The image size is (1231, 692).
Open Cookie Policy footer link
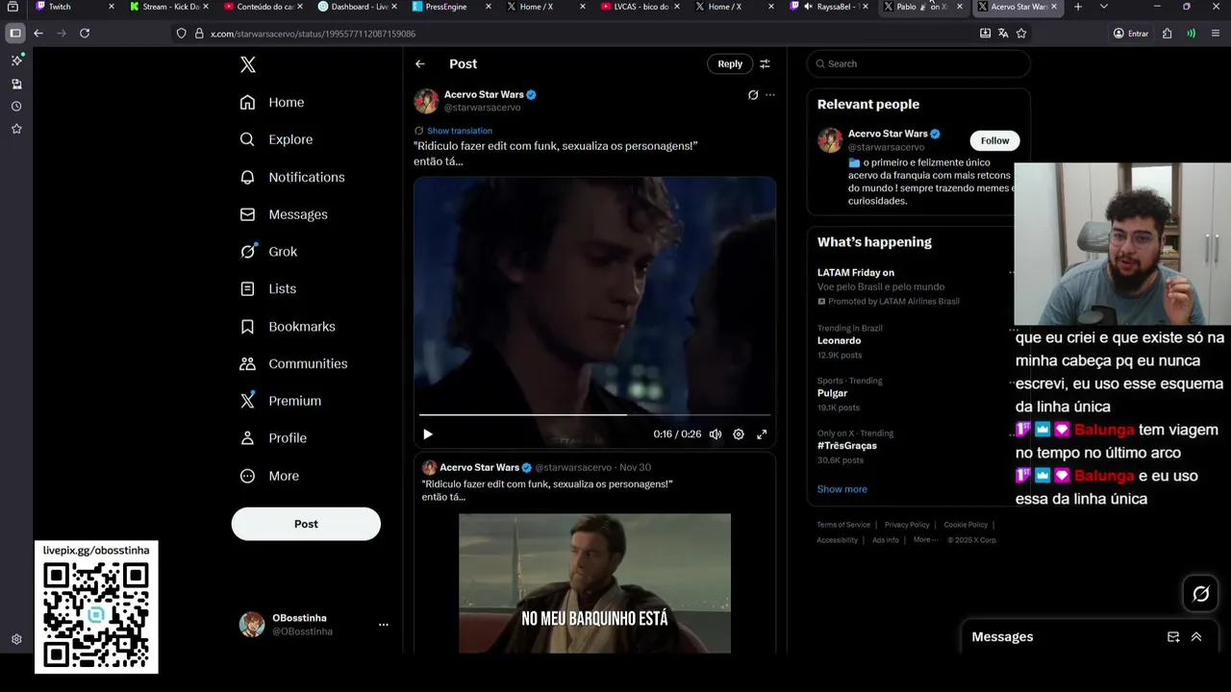pyautogui.click(x=966, y=525)
